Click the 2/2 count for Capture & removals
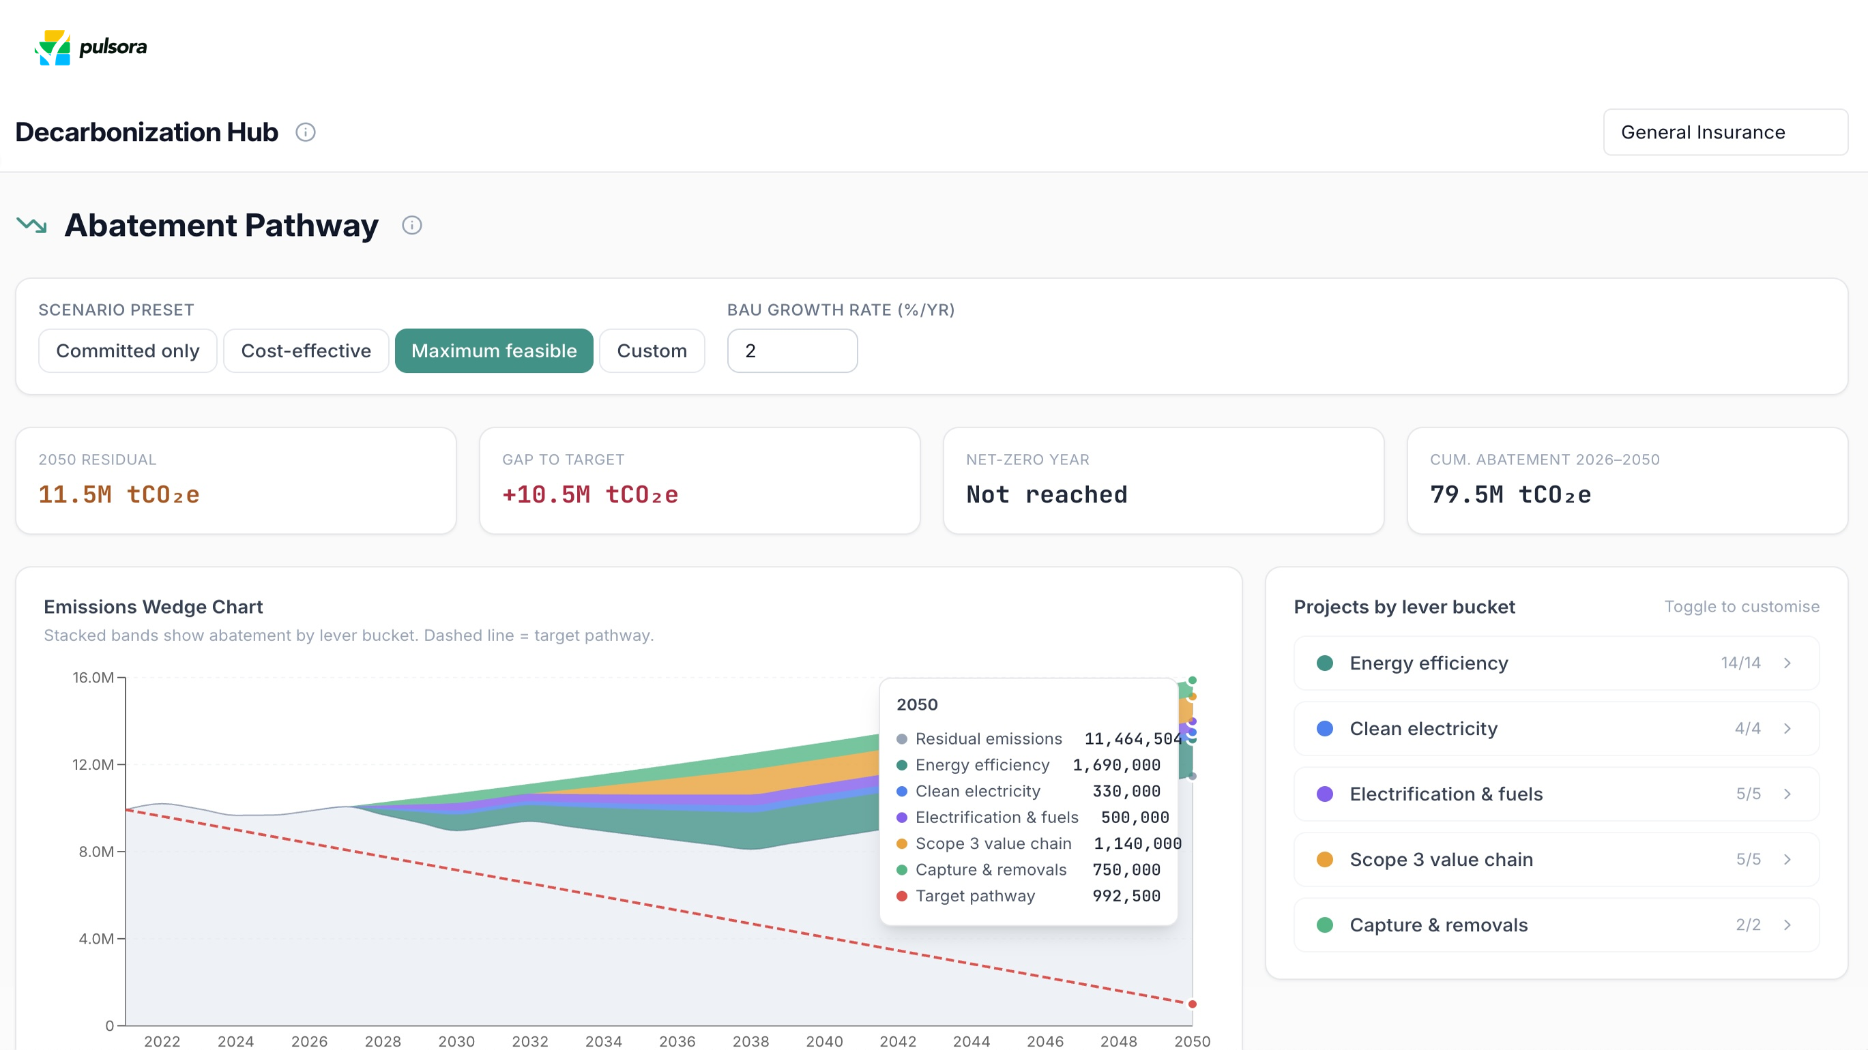 pyautogui.click(x=1748, y=925)
